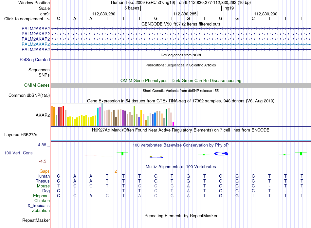Click the 'Click to complement -->' label
311x228 pixels.
click(x=27, y=19)
